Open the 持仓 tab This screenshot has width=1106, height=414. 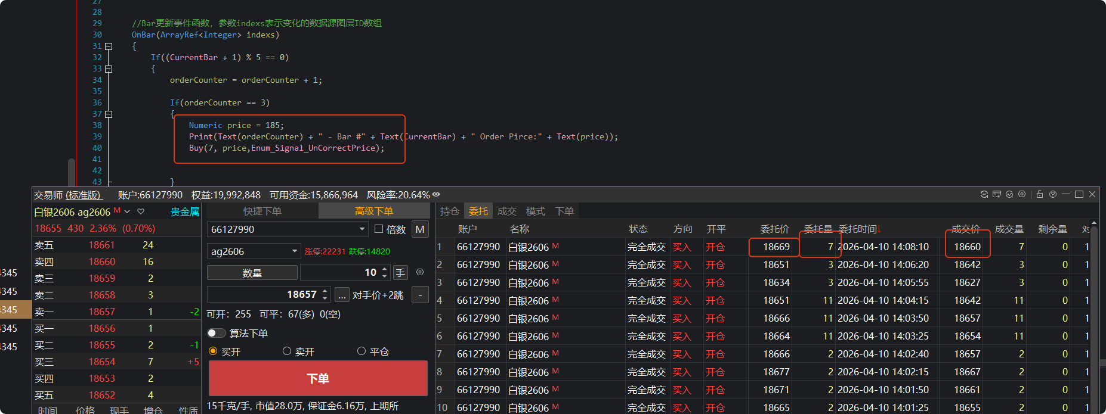pos(449,211)
